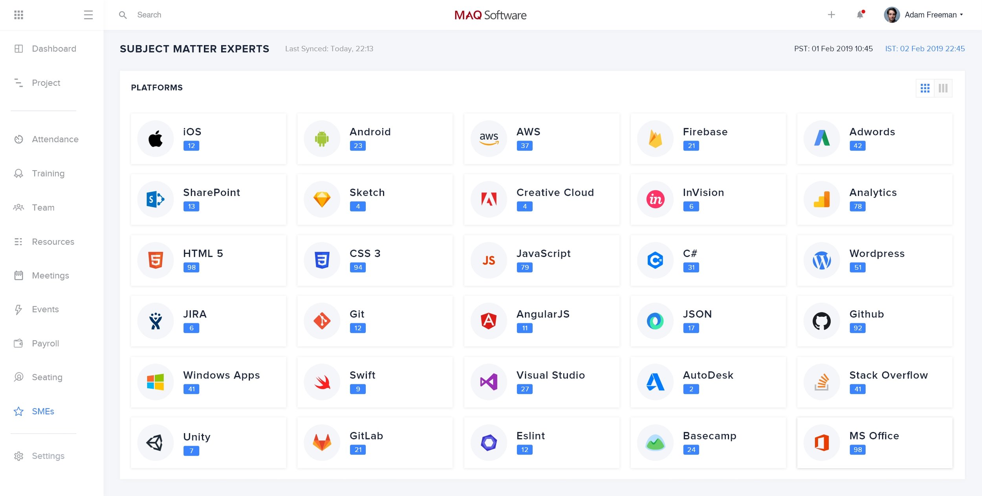The width and height of the screenshot is (982, 496).
Task: Click the MS Office logo icon
Action: [822, 443]
